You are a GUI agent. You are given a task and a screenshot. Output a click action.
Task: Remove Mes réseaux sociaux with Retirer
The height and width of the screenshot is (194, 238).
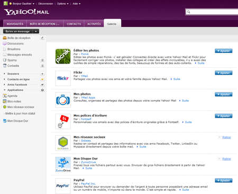click(226, 137)
